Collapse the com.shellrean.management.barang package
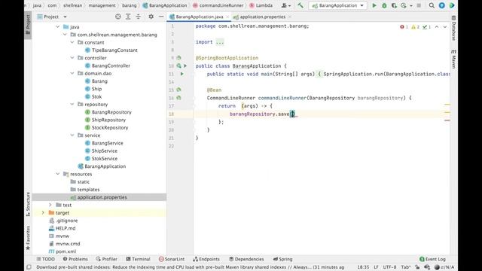This screenshot has width=482, height=271. pyautogui.click(x=66, y=35)
